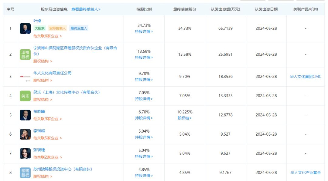Open the 泽禧股权 green logo icon

(25, 54)
